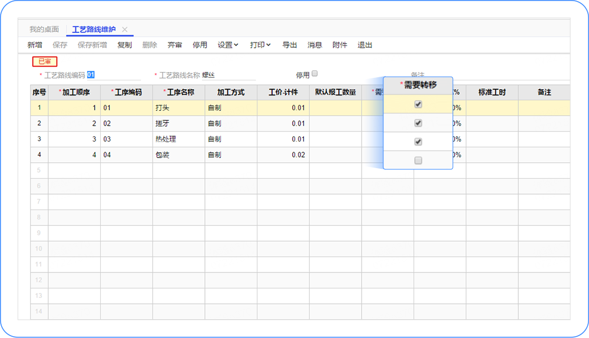Image resolution: width=589 pixels, height=338 pixels.
Task: Select row number 4 header cell
Action: 39,155
